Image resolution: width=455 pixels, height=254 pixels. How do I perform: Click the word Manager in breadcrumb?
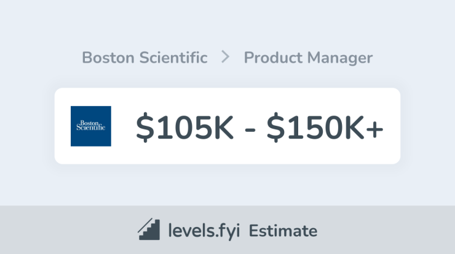point(340,58)
